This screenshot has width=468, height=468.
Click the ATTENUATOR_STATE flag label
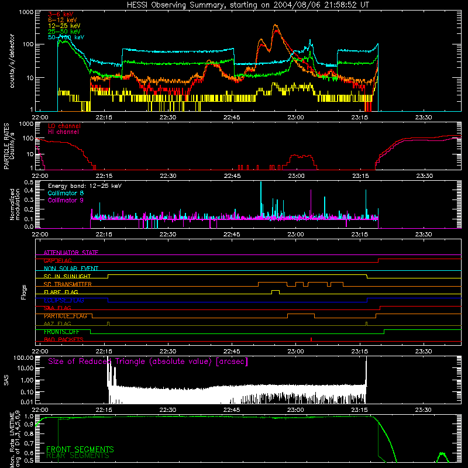pyautogui.click(x=71, y=253)
